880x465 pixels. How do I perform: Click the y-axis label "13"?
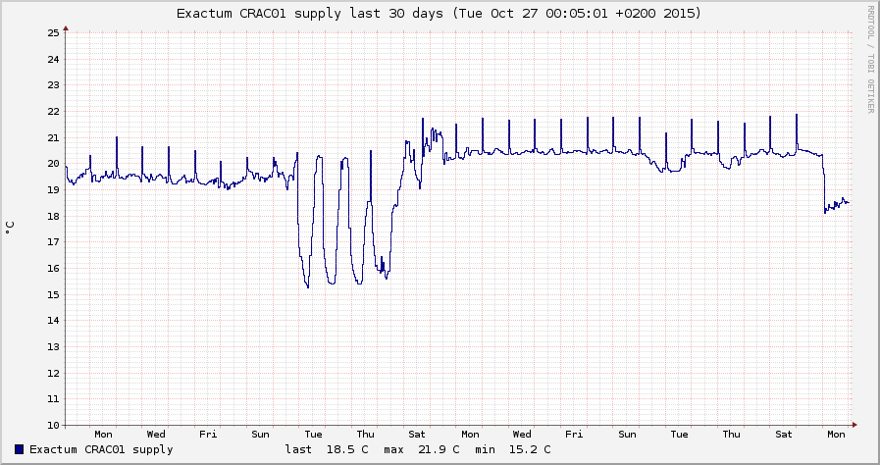click(53, 346)
